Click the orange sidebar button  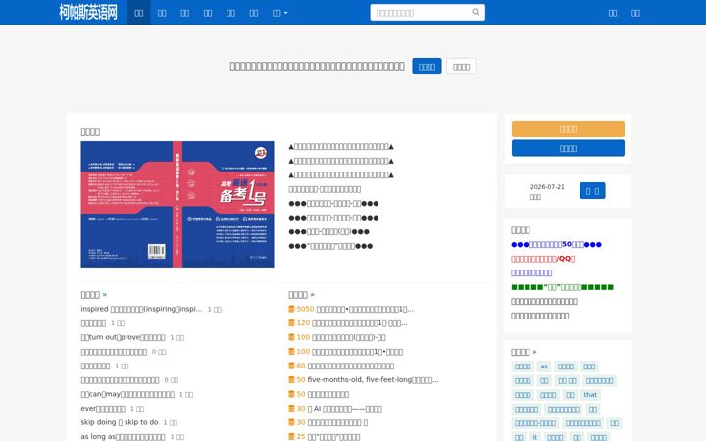pyautogui.click(x=568, y=129)
